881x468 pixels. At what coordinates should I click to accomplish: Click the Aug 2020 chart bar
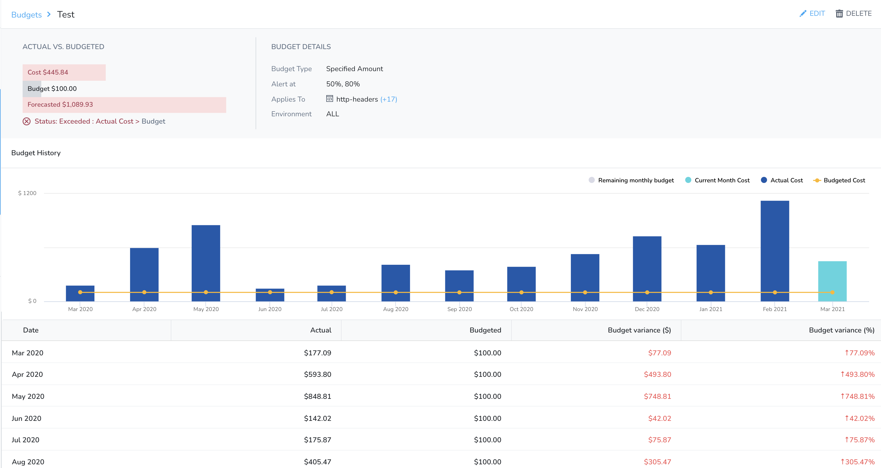coord(396,283)
